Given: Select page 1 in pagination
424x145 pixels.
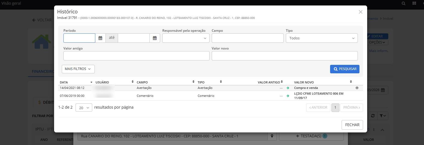Looking at the screenshot, I should 335,108.
